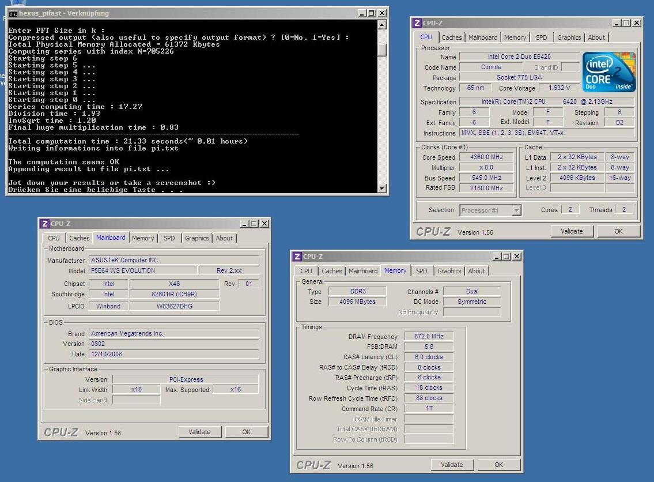Select Caches tab in Mainboard CPU-Z window
Screen dimensions: 654x482
coord(80,238)
